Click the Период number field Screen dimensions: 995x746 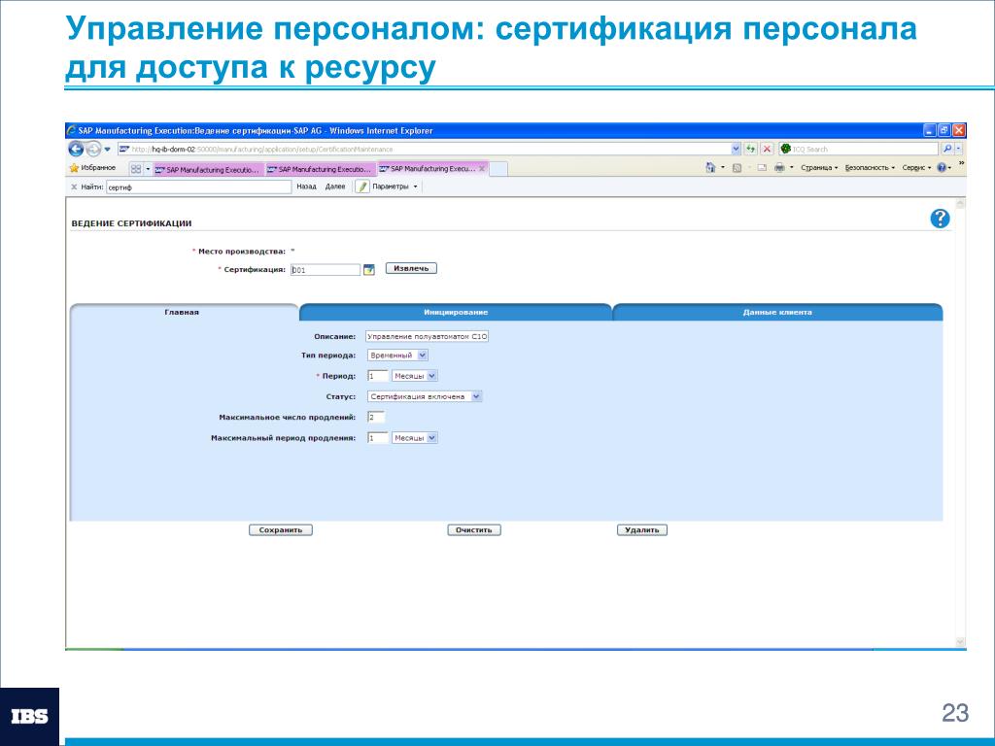[x=378, y=376]
